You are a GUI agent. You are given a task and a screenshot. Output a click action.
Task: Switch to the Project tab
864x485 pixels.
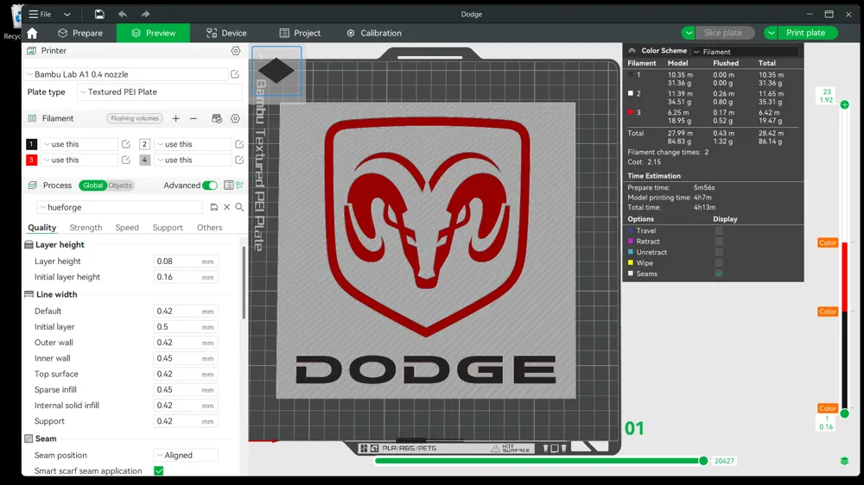tap(300, 33)
